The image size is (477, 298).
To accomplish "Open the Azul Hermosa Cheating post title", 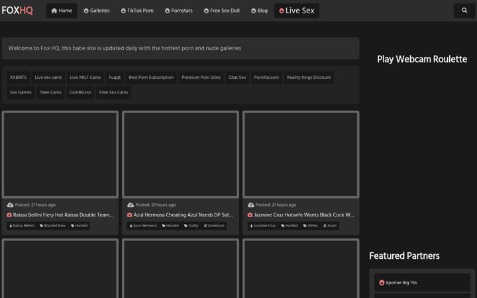I will [183, 215].
